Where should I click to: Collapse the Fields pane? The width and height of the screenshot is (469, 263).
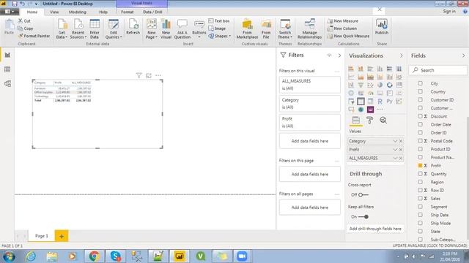[463, 56]
